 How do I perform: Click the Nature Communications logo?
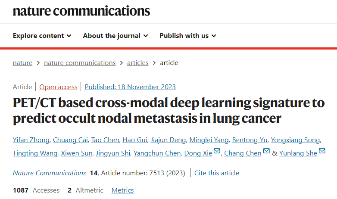click(x=81, y=10)
